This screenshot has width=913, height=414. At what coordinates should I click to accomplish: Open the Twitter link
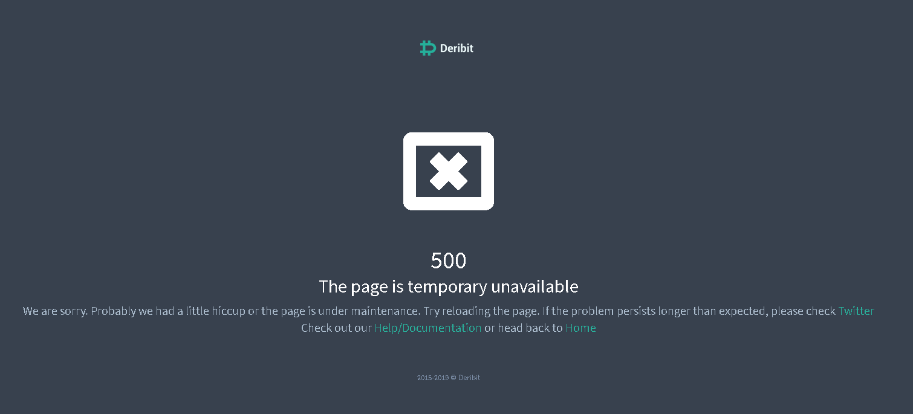click(x=856, y=311)
